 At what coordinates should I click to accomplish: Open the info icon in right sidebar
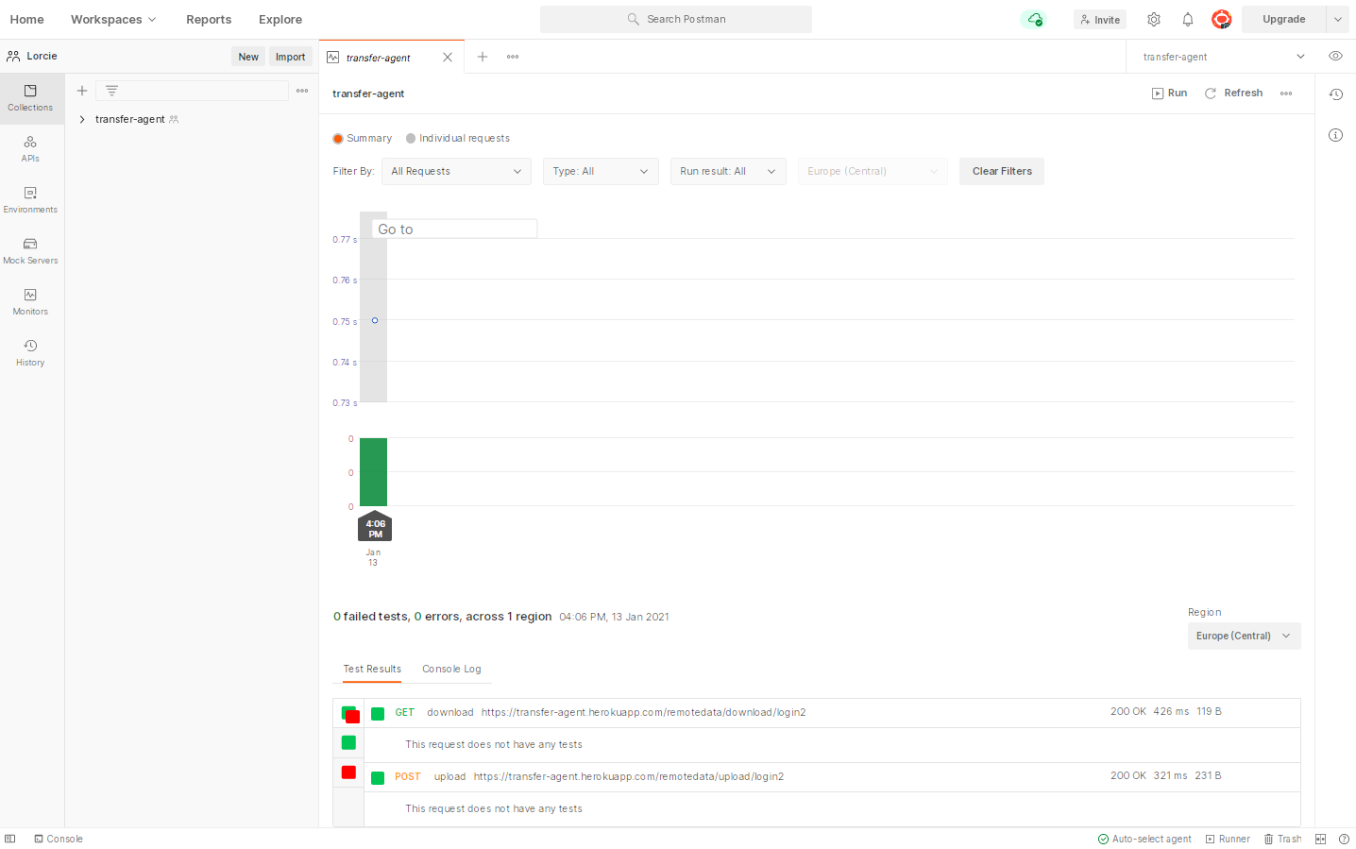[1335, 135]
